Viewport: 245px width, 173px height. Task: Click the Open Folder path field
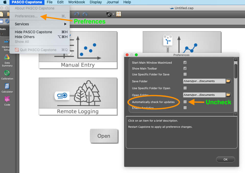[x=204, y=95]
